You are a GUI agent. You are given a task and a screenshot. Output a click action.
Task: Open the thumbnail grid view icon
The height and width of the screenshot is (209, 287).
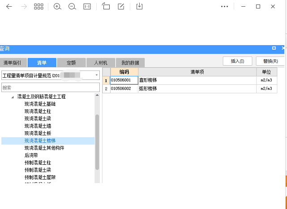click(x=39, y=7)
